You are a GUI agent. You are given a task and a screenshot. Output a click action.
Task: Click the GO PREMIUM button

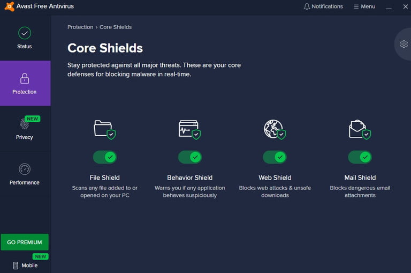click(x=25, y=242)
